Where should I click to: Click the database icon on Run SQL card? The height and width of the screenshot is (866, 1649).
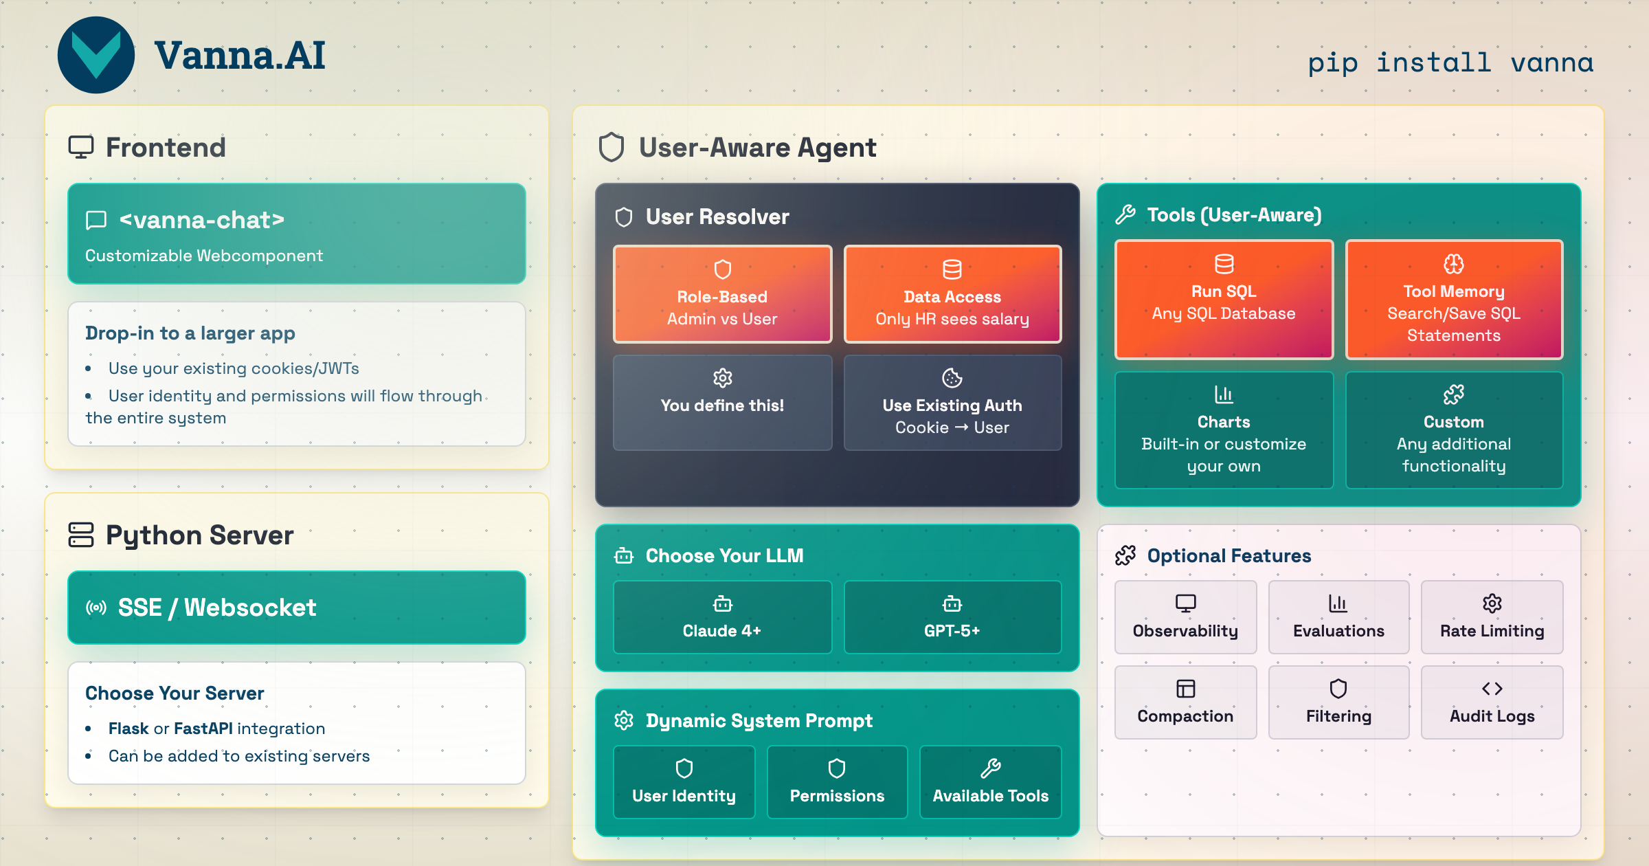1224,263
